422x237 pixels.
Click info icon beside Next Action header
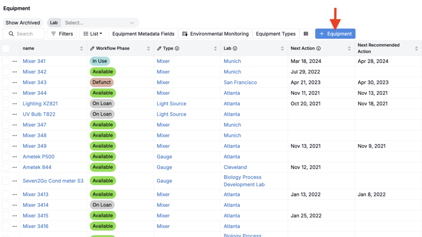click(x=319, y=49)
